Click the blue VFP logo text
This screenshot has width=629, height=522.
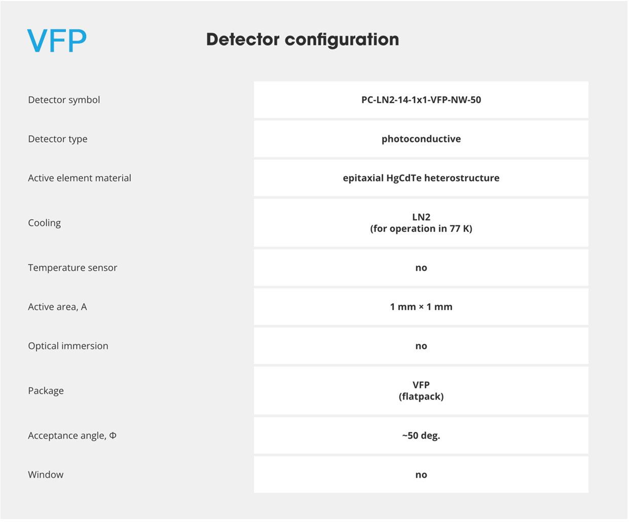(x=57, y=41)
